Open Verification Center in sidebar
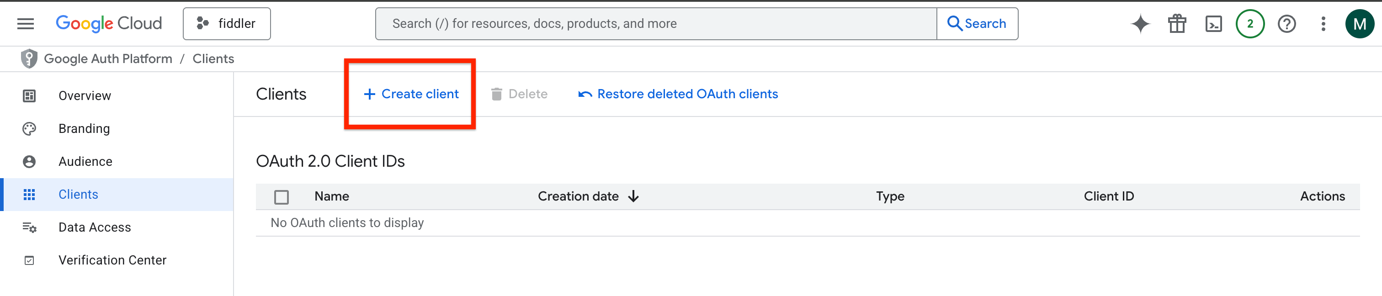 (x=117, y=260)
